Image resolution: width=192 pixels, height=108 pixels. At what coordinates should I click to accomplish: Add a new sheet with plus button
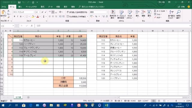[x=28, y=97]
